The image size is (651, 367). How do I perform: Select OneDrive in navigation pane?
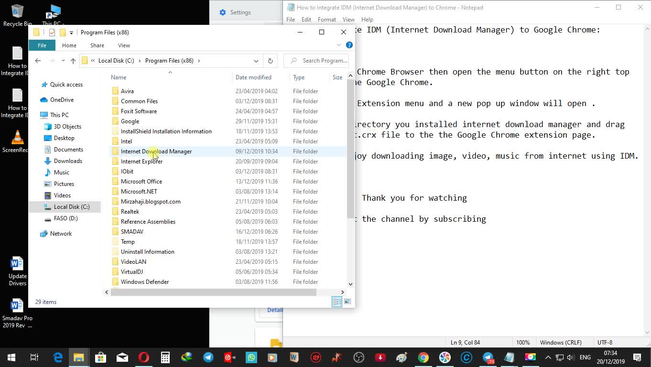click(62, 100)
